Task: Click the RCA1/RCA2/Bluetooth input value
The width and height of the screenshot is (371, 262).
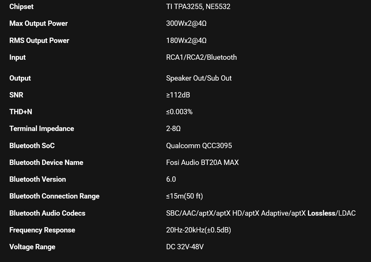Action: (201, 57)
